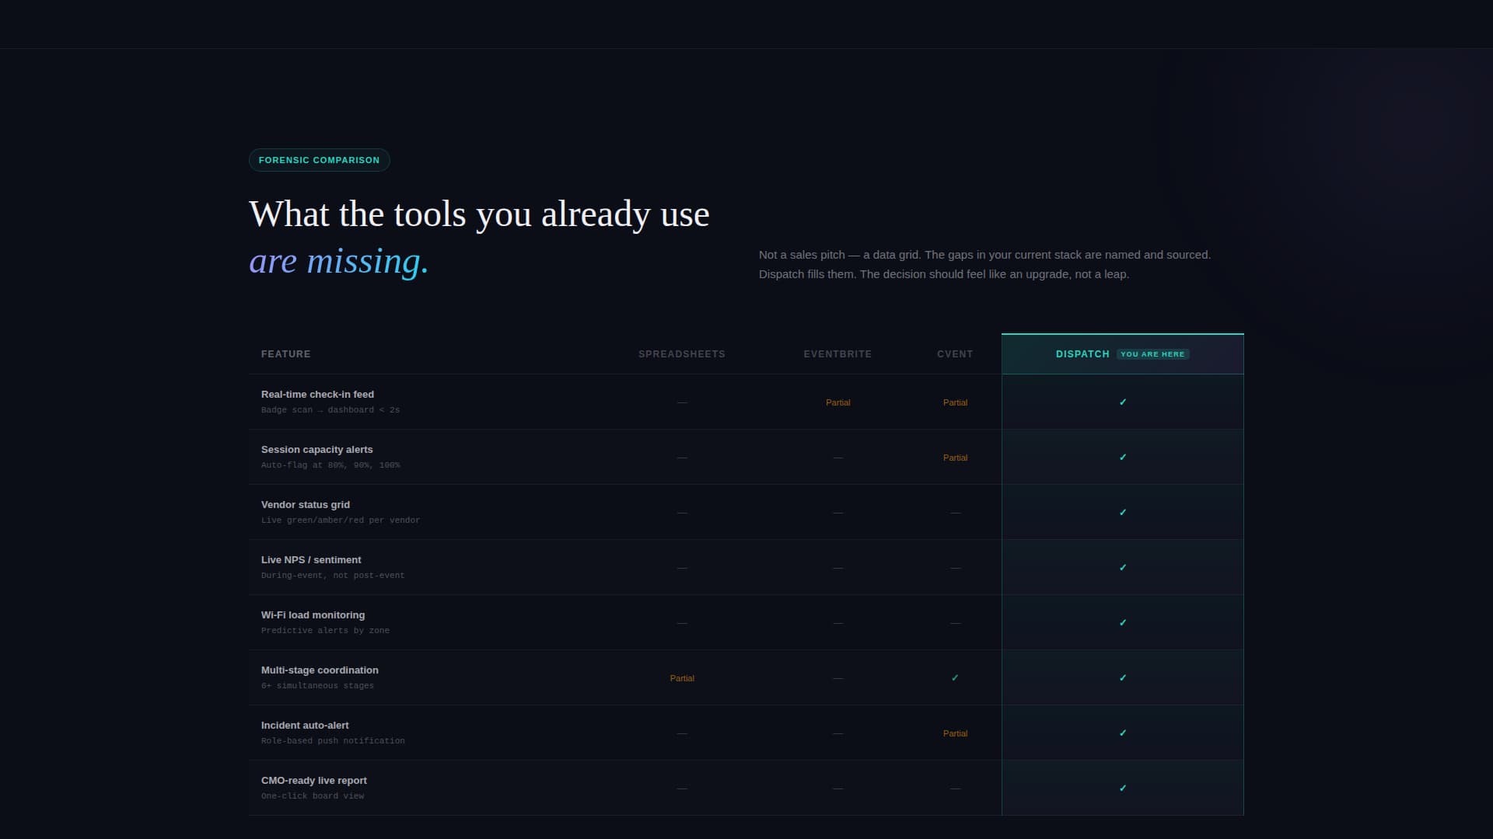The height and width of the screenshot is (839, 1493).
Task: Click the Dispatch checkmark for Live NPS / sentiment
Action: point(1122,568)
